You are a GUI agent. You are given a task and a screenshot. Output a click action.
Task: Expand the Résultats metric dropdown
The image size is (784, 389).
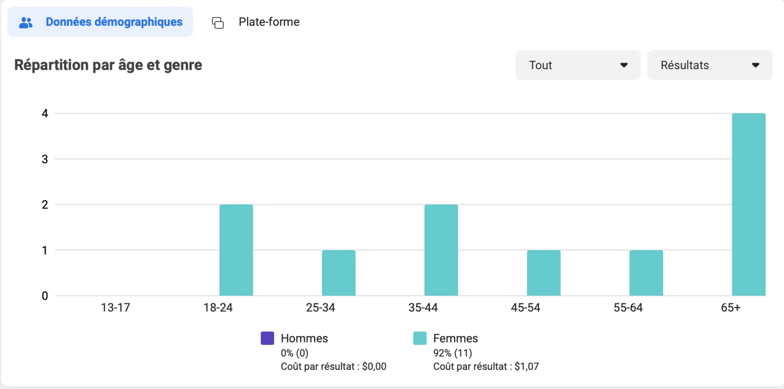(x=709, y=65)
